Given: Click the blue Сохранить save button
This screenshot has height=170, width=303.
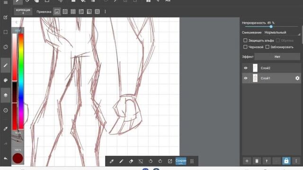Looking at the screenshot, I should tap(181, 161).
